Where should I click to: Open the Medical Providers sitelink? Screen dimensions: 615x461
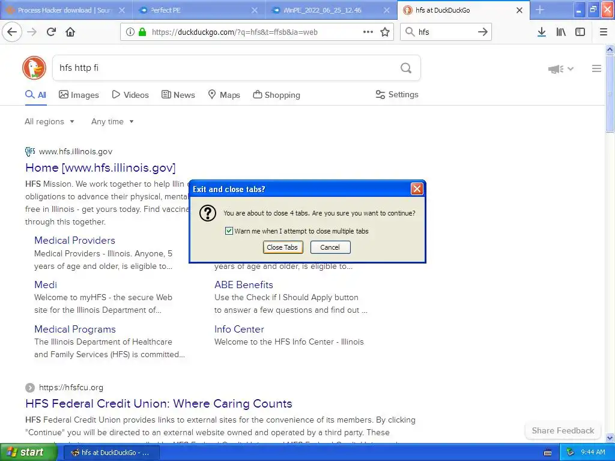74,240
